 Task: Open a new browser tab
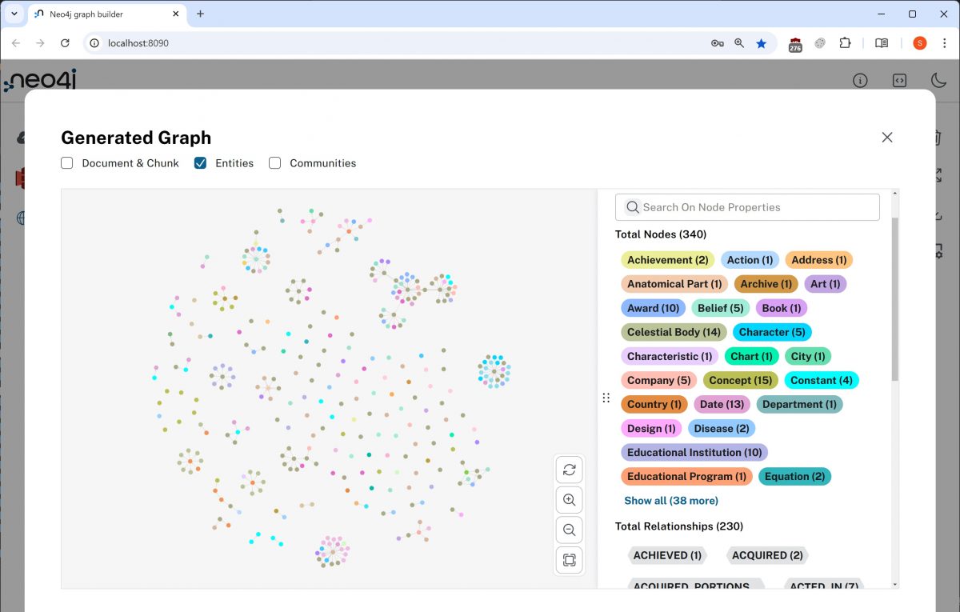tap(200, 14)
